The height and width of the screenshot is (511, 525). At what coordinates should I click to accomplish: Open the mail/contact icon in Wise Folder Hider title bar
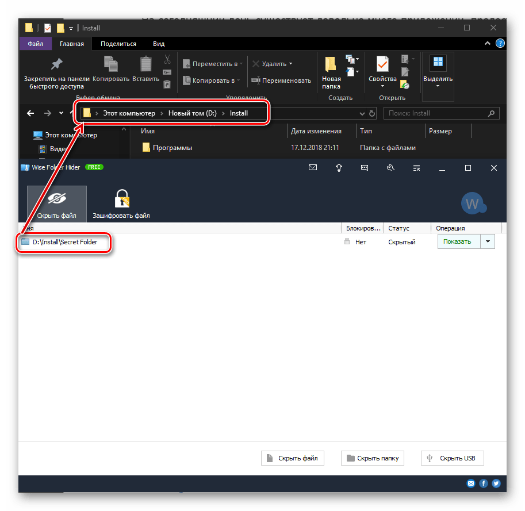tap(312, 167)
